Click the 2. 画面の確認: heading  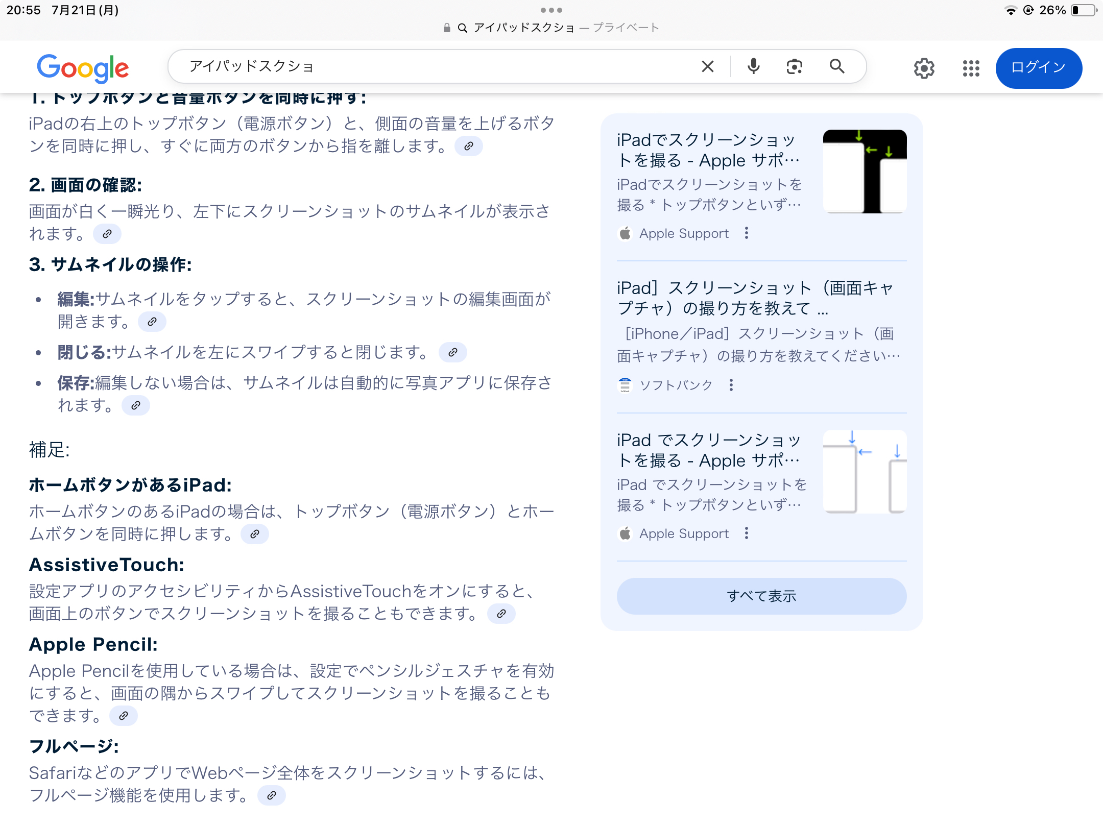85,185
